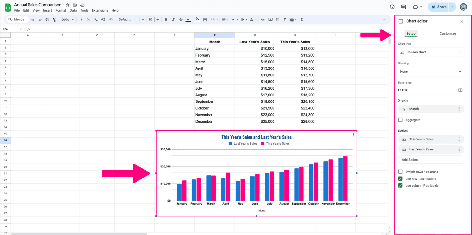This screenshot has height=235, width=472.
Task: Apply strikethrough formatting
Action: click(181, 19)
